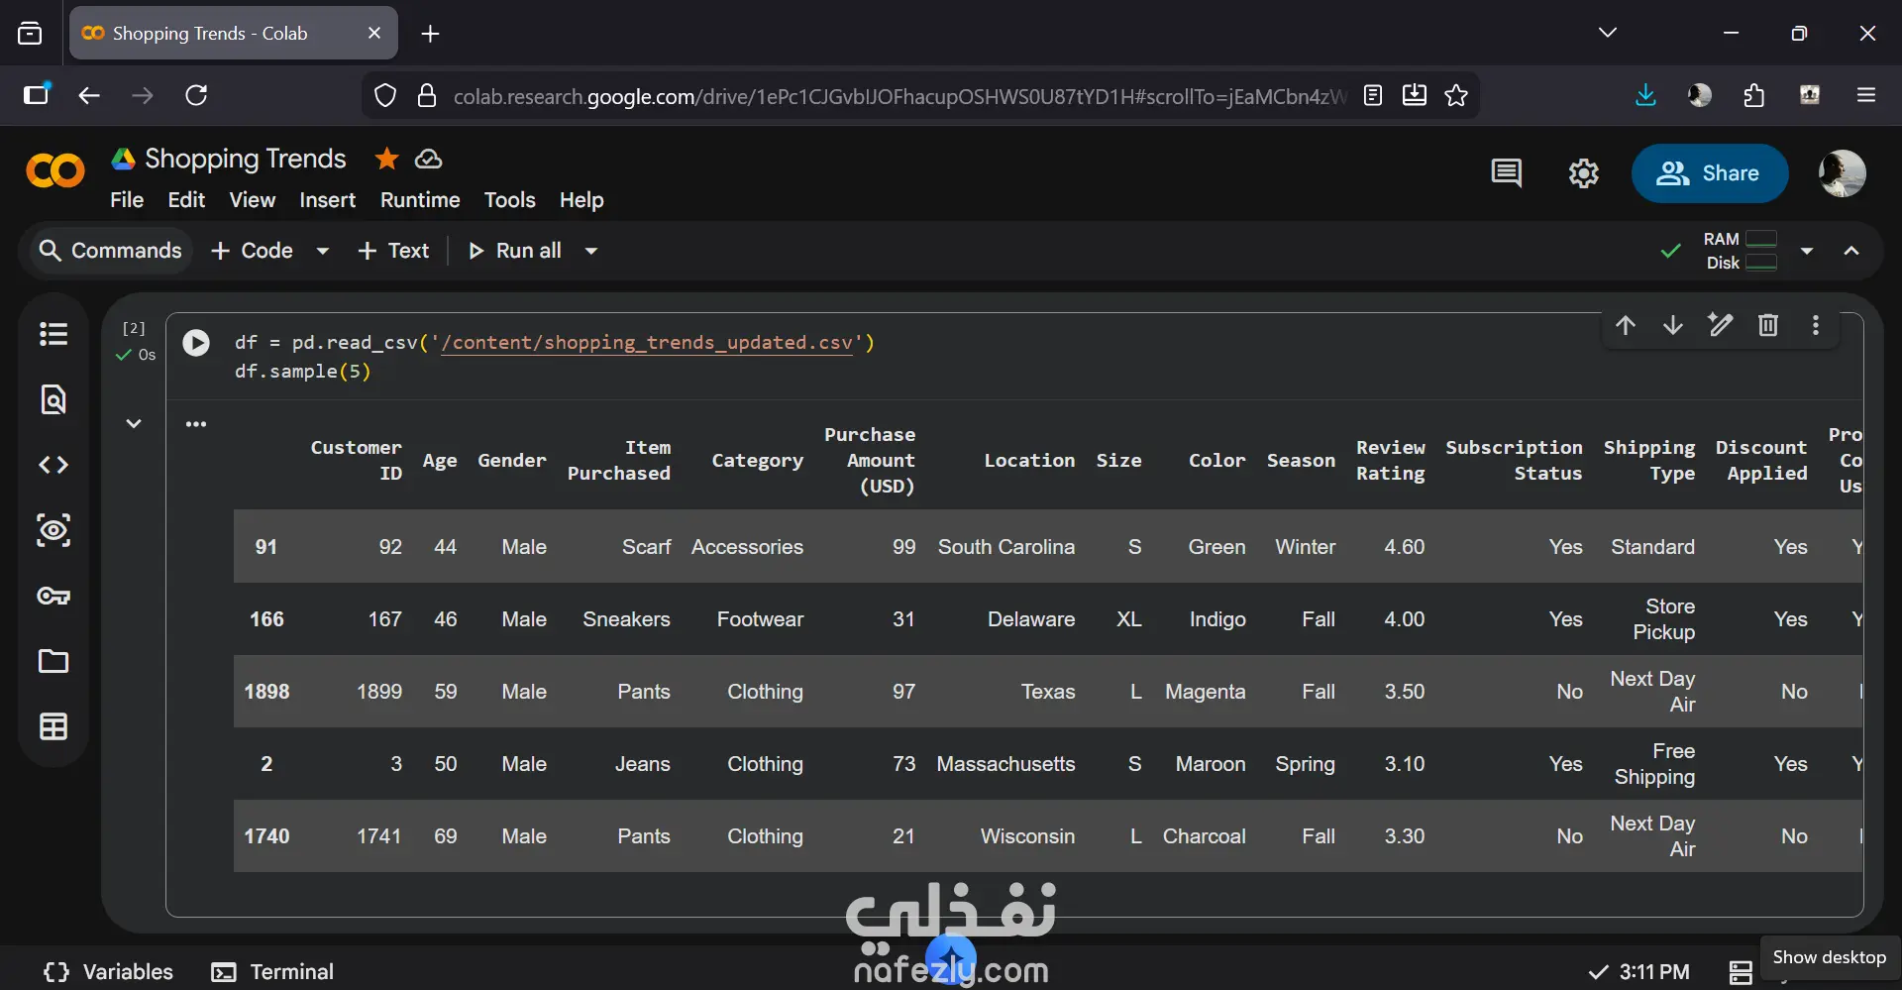Click the browser address bar URL
Viewport: 1902px width, 990px height.
click(x=899, y=96)
